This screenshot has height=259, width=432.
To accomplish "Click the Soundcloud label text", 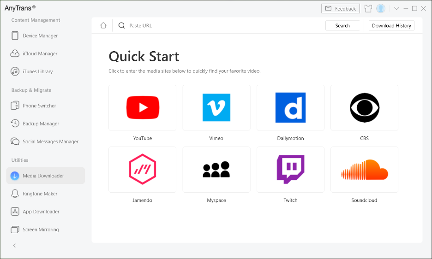I will coord(364,200).
